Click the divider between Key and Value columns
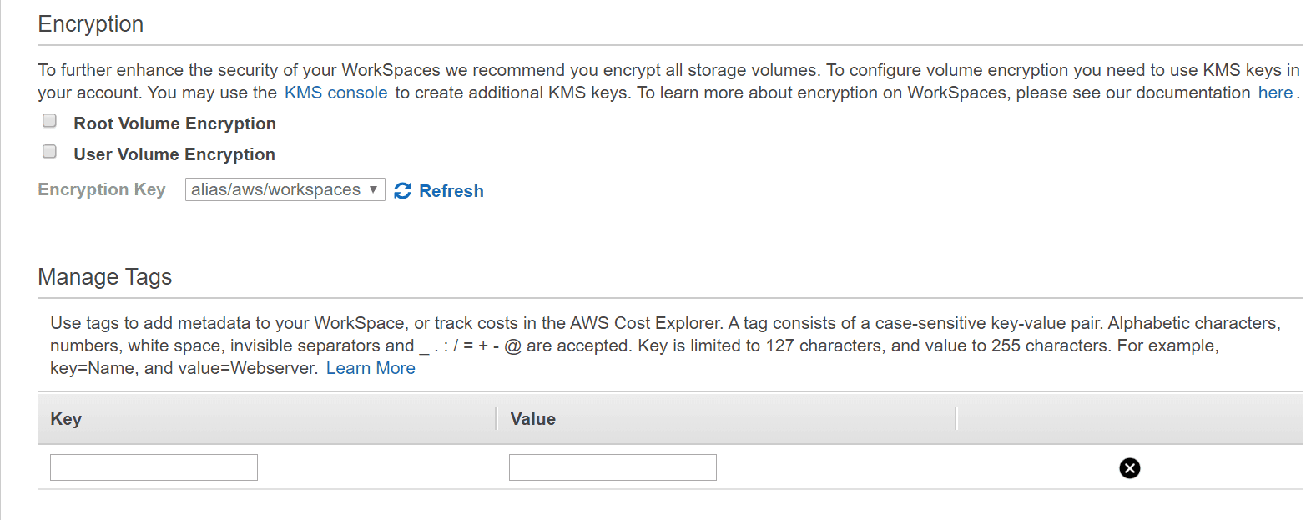The image size is (1311, 520). tap(497, 419)
